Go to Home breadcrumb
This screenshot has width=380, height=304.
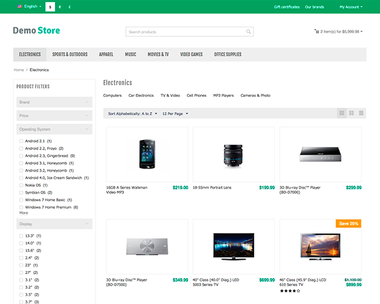[18, 70]
